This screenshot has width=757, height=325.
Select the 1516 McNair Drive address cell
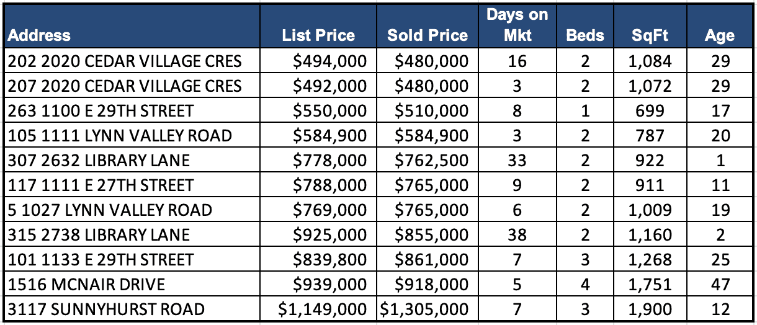point(86,284)
